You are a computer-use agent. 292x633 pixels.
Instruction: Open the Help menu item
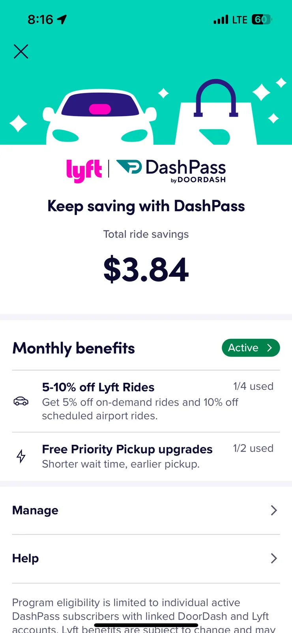(x=26, y=558)
